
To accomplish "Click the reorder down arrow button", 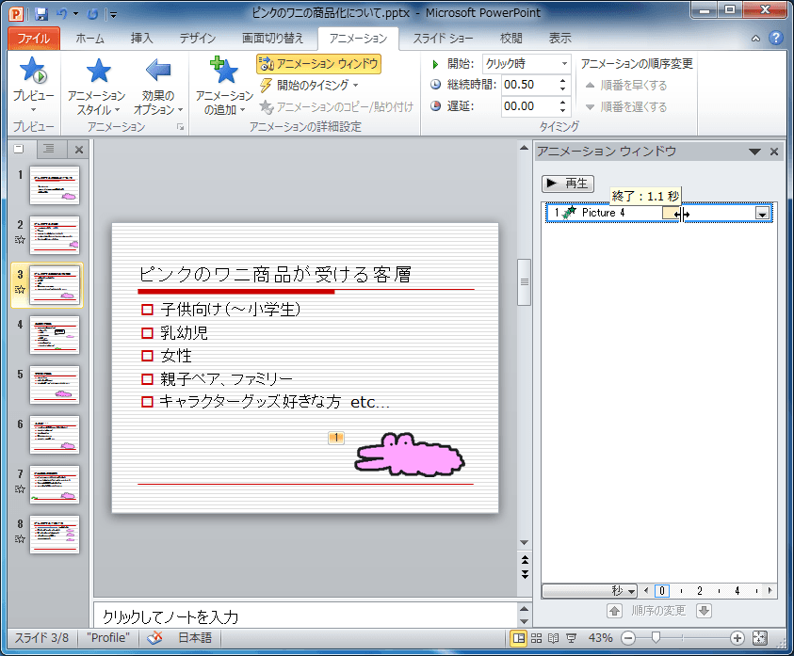I will (x=704, y=612).
